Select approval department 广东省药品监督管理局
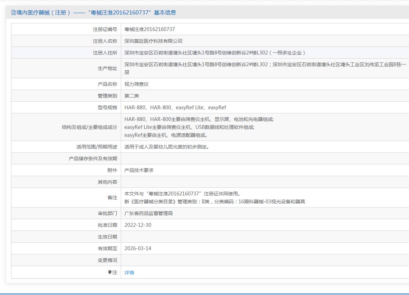 [x=148, y=213]
